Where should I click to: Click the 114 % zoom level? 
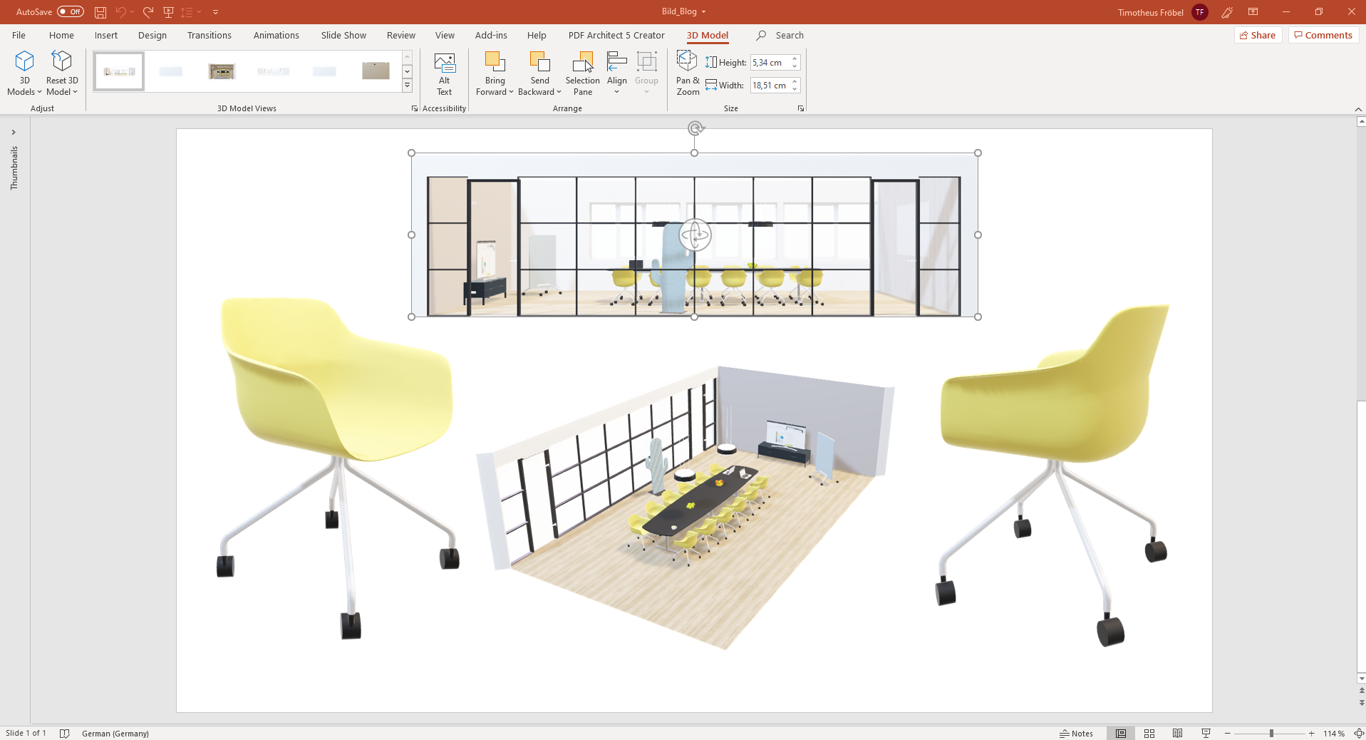(x=1334, y=733)
